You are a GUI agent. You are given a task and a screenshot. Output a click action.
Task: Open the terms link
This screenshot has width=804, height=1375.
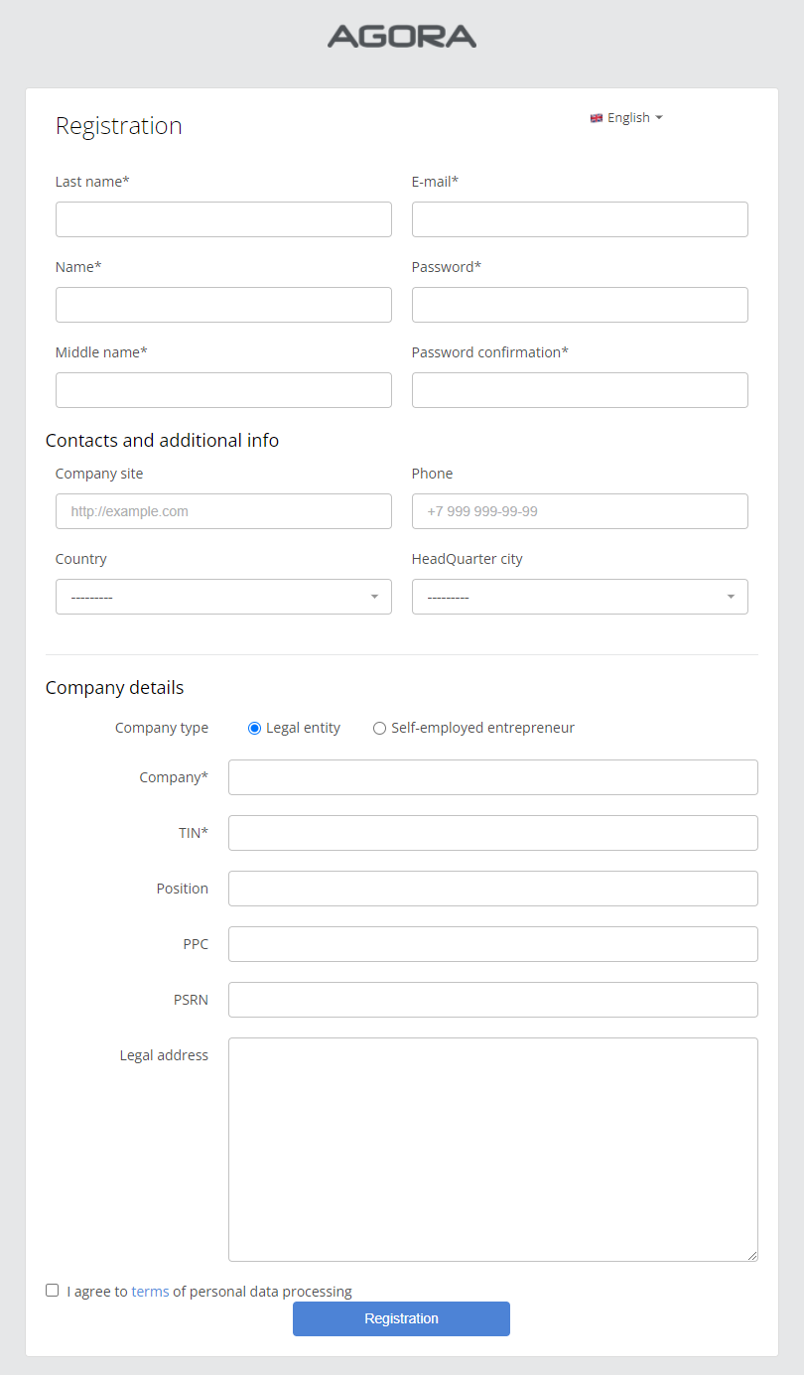[150, 1292]
